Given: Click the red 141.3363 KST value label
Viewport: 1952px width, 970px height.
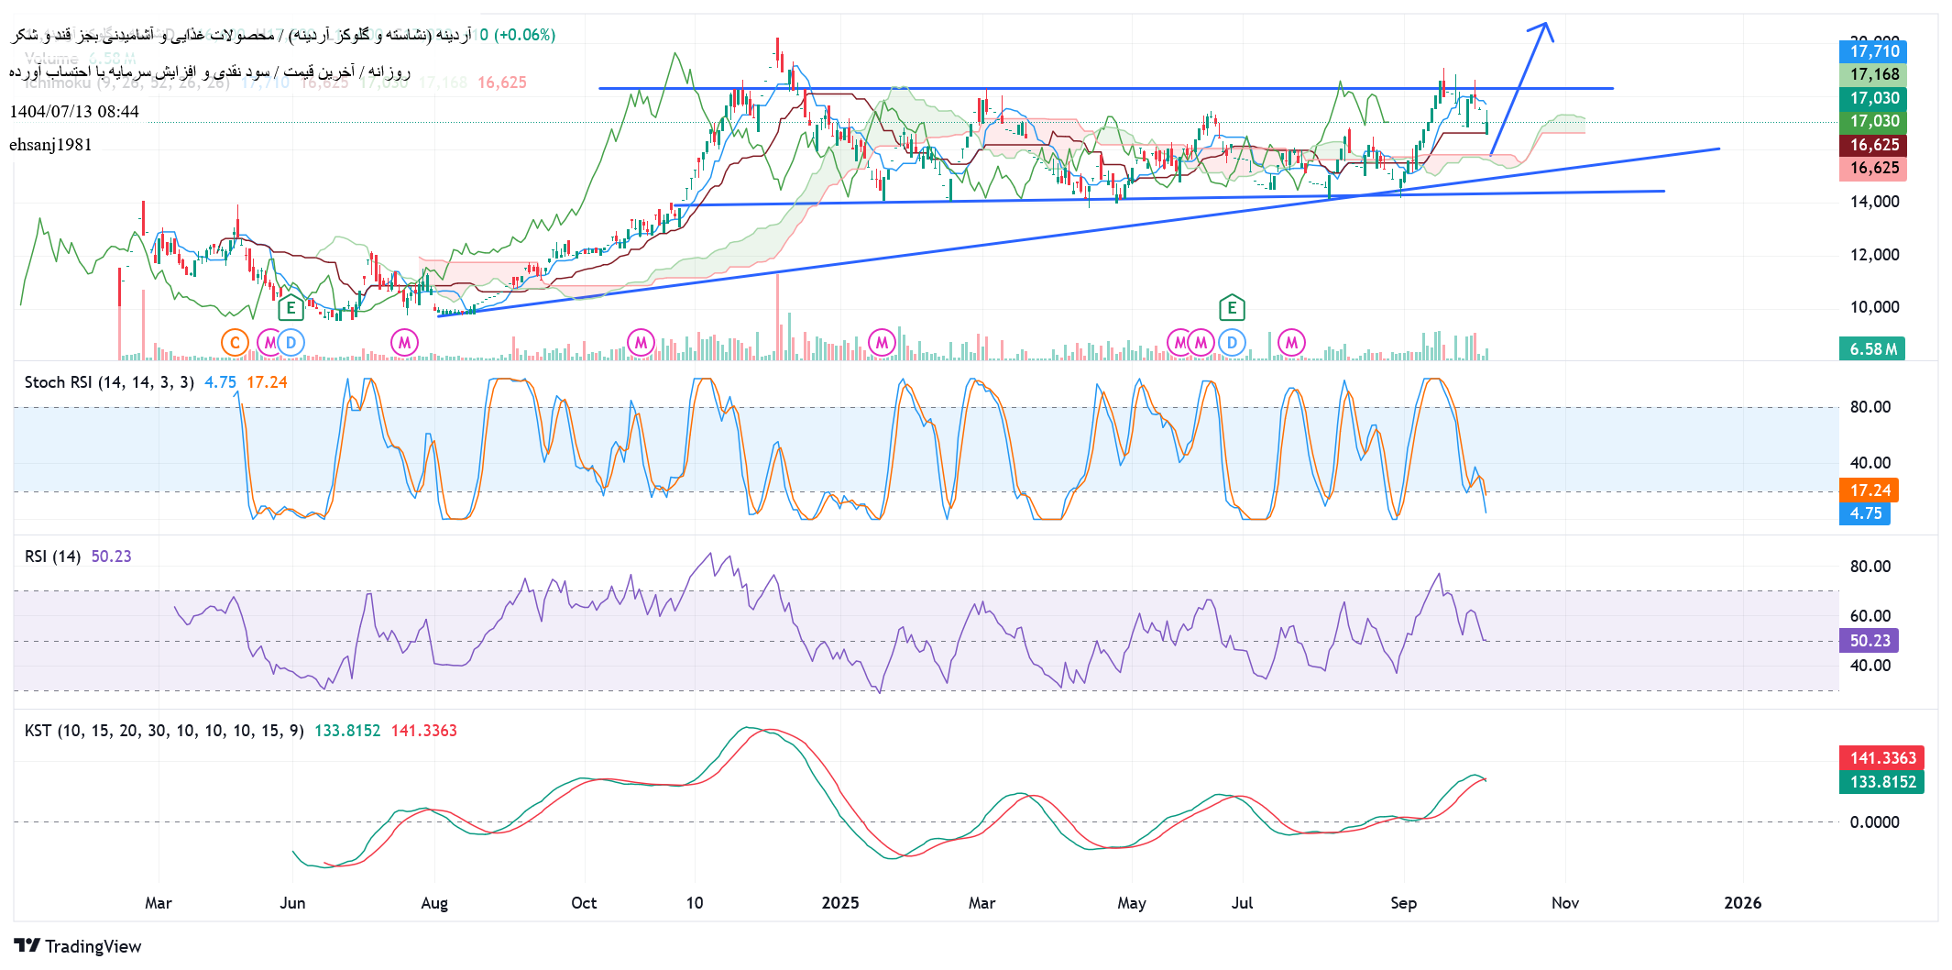Looking at the screenshot, I should (x=1881, y=758).
